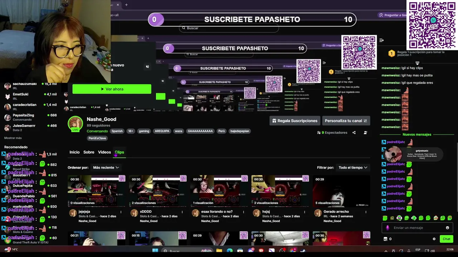Open Nashe_Good profile avatar
The image size is (458, 257).
(75, 124)
